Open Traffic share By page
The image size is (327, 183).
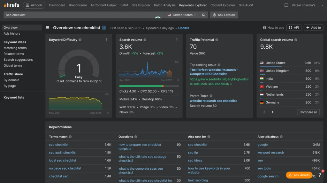10,86
